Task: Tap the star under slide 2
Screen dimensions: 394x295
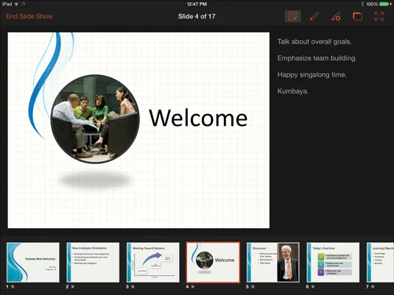Action: point(73,286)
